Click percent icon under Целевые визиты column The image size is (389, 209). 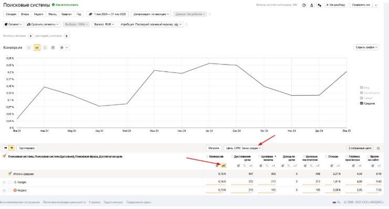267,165
